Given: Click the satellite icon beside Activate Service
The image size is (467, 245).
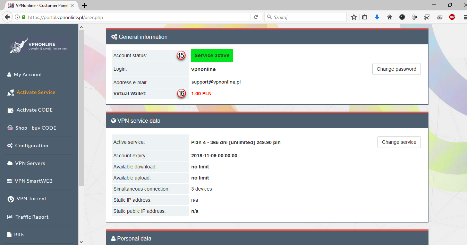Looking at the screenshot, I should point(11,93).
